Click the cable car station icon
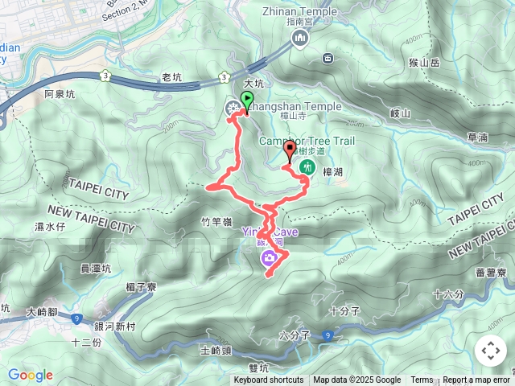The image size is (515, 386). 328,59
